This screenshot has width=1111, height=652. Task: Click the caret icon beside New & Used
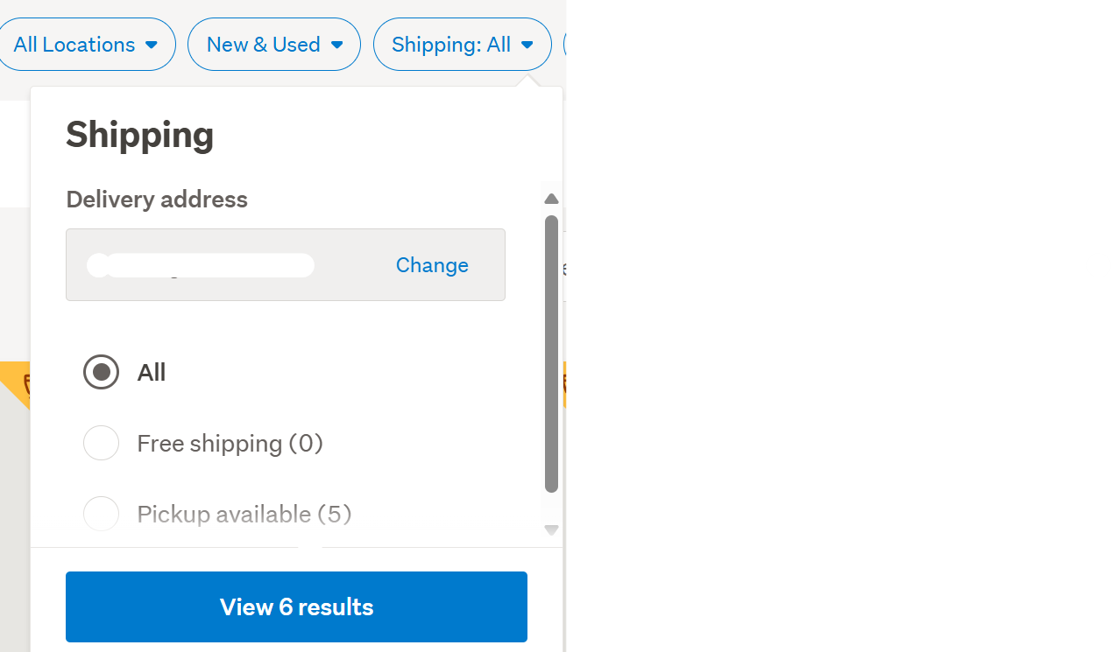pyautogui.click(x=336, y=45)
